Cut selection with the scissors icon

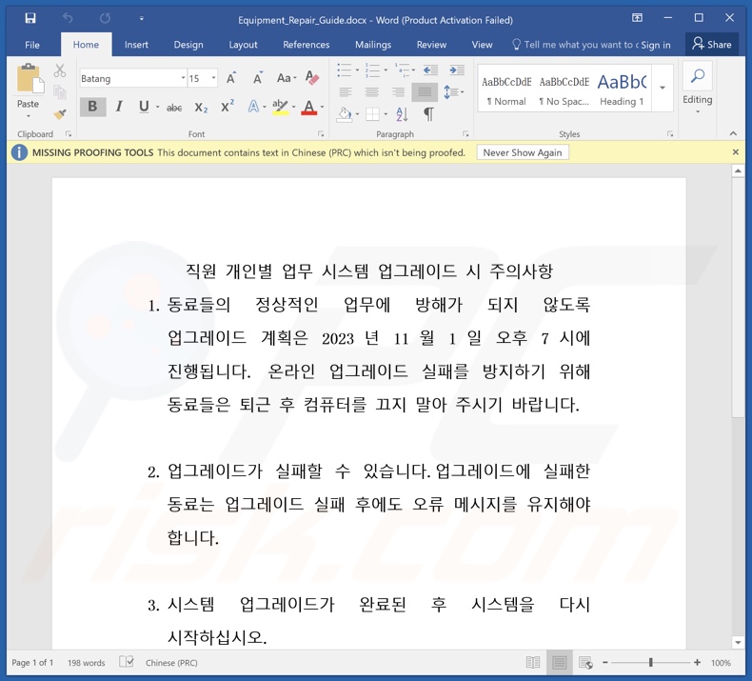(x=59, y=70)
